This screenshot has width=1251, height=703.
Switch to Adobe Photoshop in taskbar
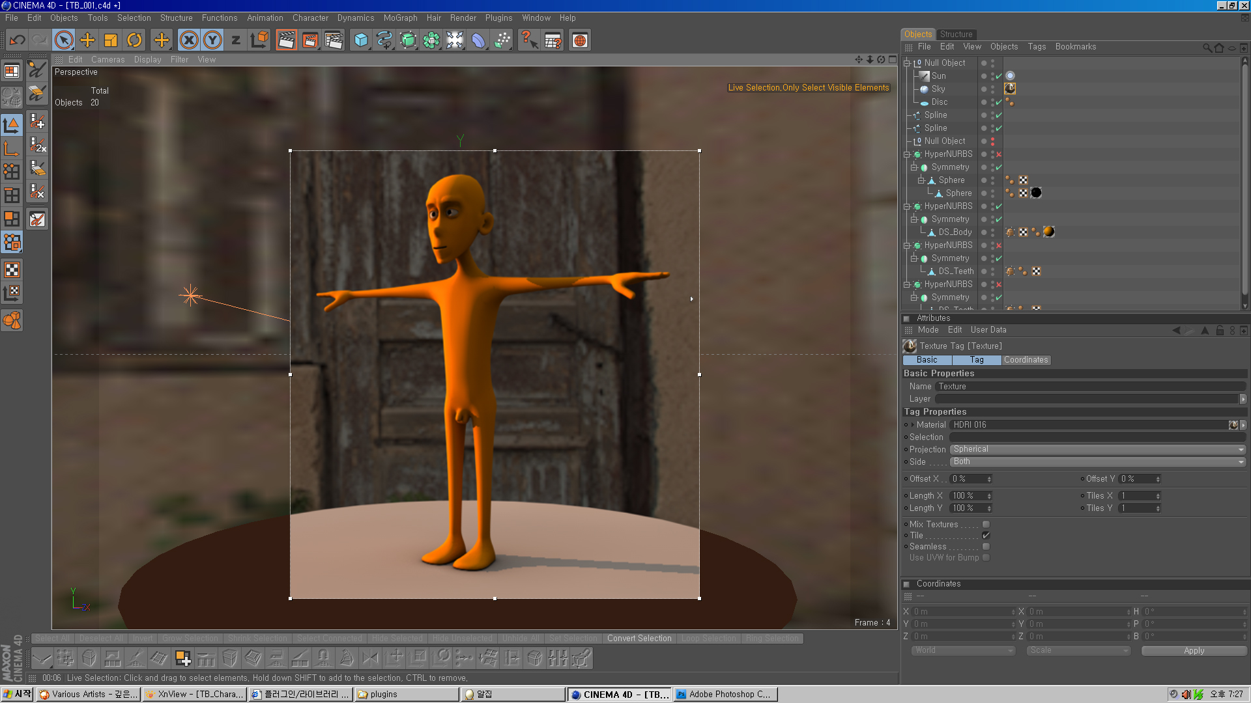[x=725, y=695]
